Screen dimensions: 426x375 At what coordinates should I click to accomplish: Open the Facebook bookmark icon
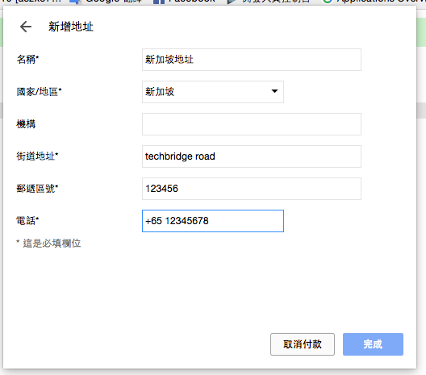(x=159, y=2)
